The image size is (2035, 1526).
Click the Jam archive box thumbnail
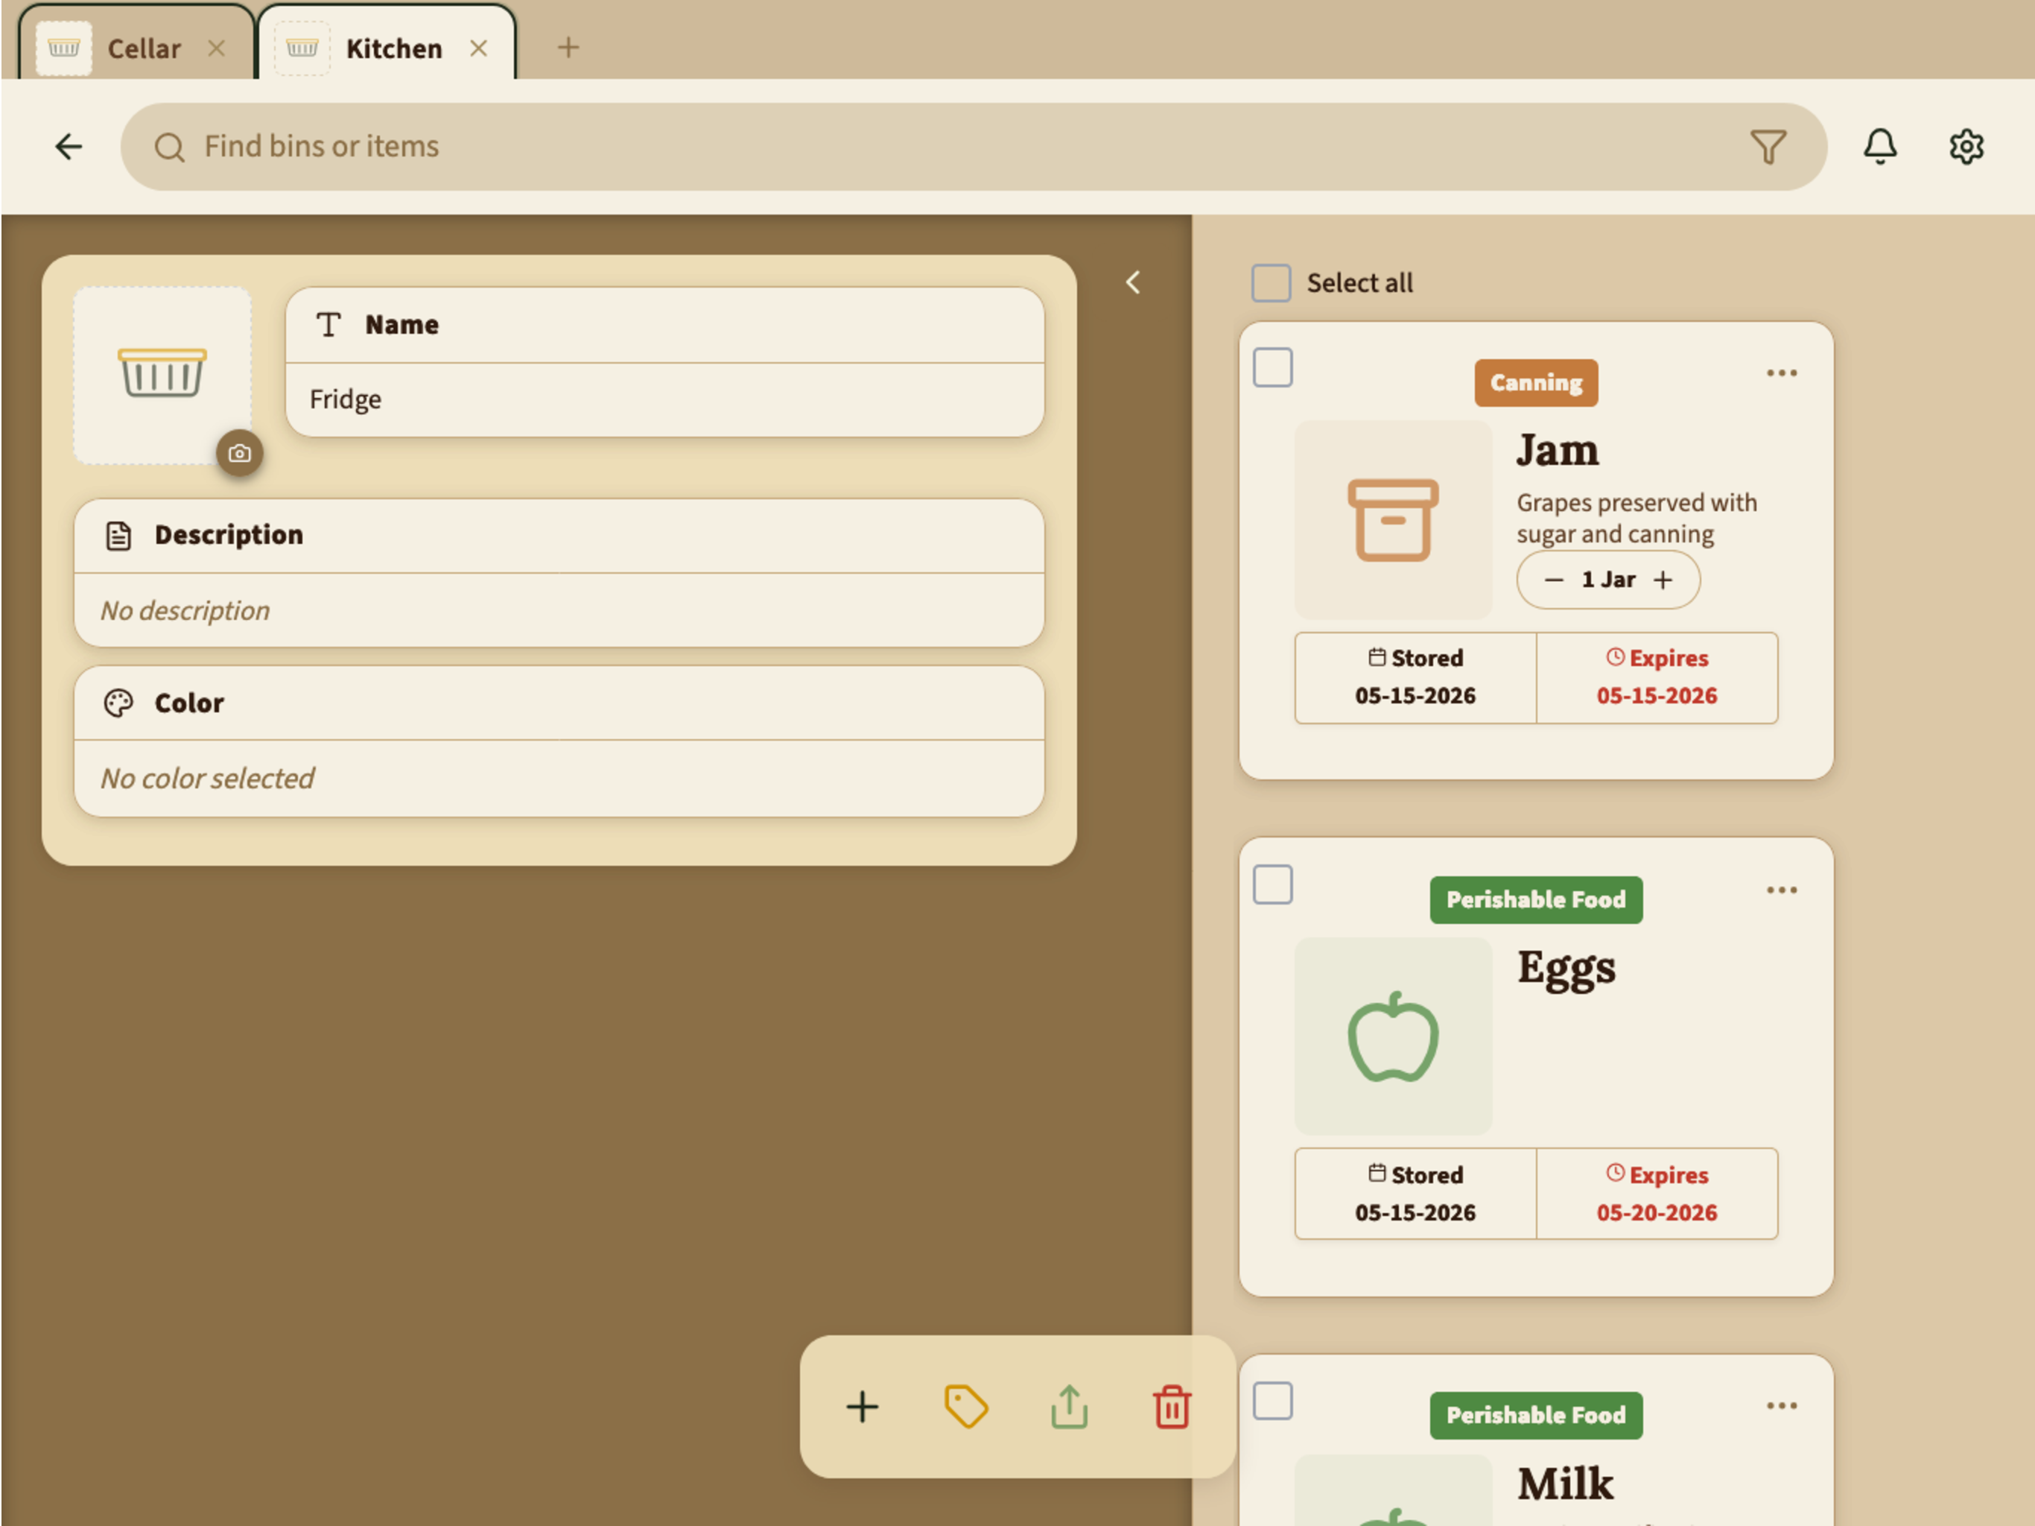click(x=1393, y=520)
